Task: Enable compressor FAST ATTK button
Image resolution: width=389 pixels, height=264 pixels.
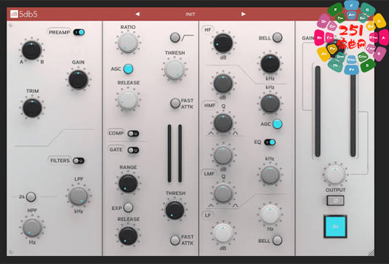Action: point(175,103)
